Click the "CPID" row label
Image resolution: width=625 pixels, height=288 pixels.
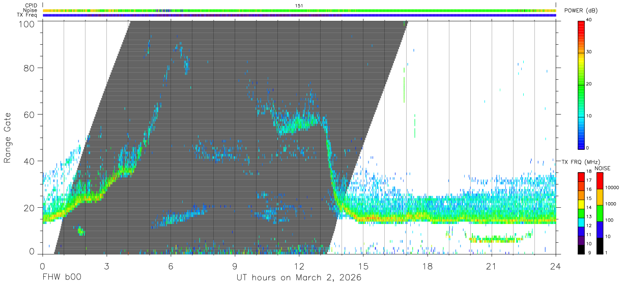click(31, 6)
